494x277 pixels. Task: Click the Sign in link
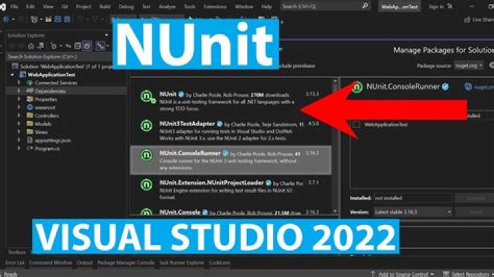(436, 7)
